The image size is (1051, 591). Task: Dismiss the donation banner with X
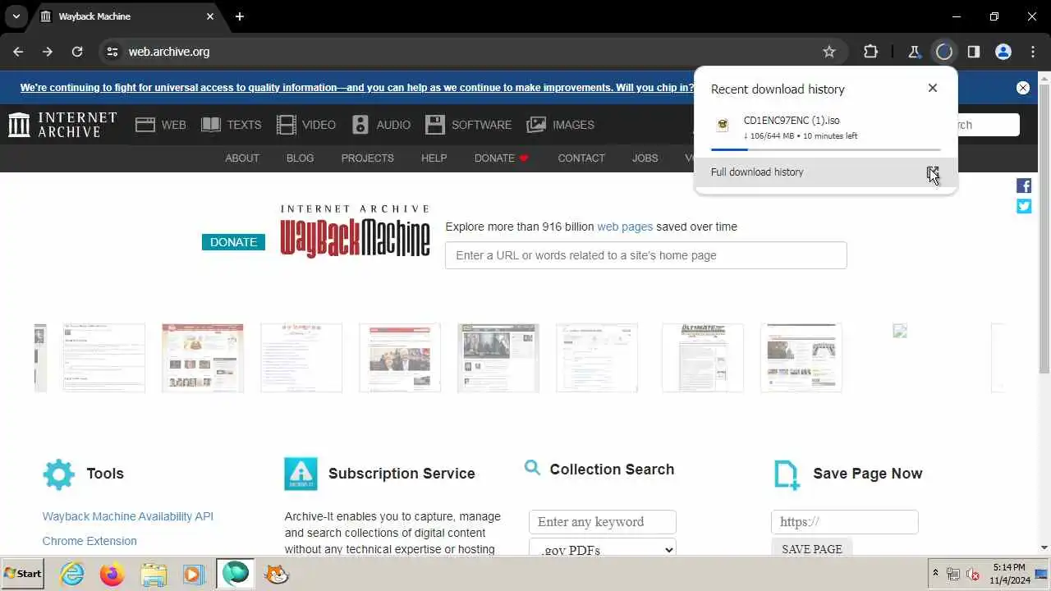click(1023, 88)
